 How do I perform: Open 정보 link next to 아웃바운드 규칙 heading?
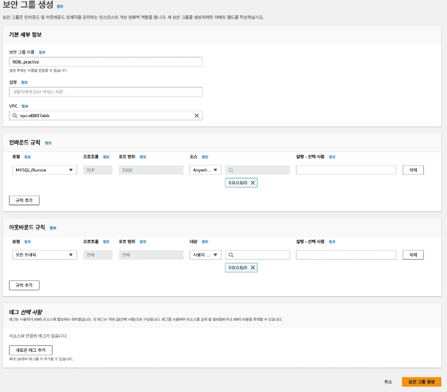53,228
